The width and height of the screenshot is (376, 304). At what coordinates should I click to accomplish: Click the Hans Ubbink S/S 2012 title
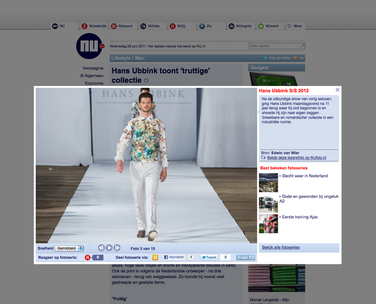tap(284, 91)
